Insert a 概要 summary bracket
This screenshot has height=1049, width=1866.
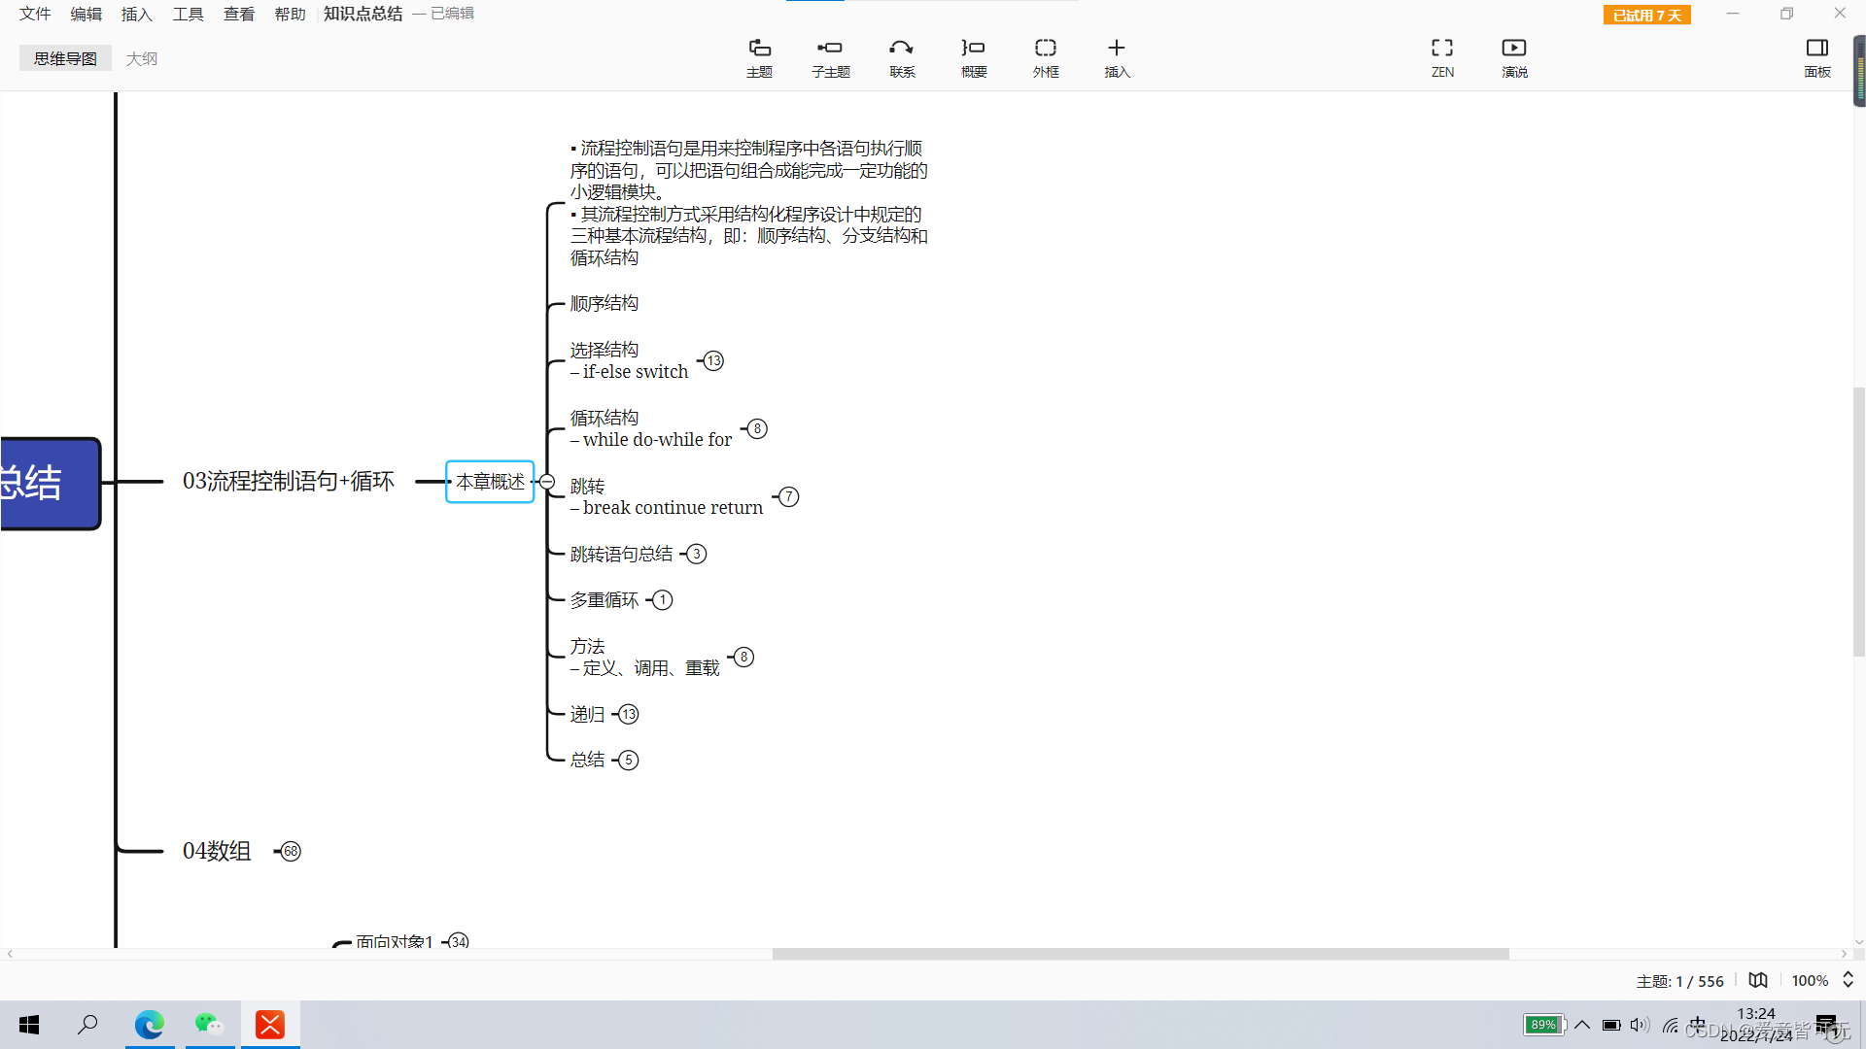[974, 57]
